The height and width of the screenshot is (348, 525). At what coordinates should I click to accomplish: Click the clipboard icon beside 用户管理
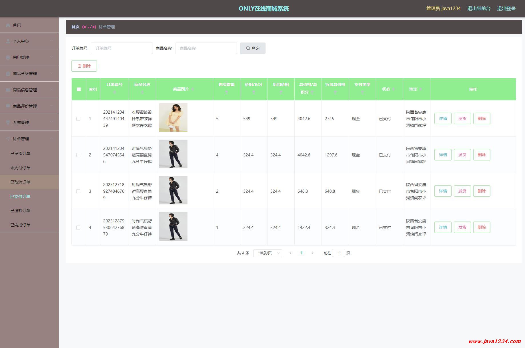click(8, 58)
